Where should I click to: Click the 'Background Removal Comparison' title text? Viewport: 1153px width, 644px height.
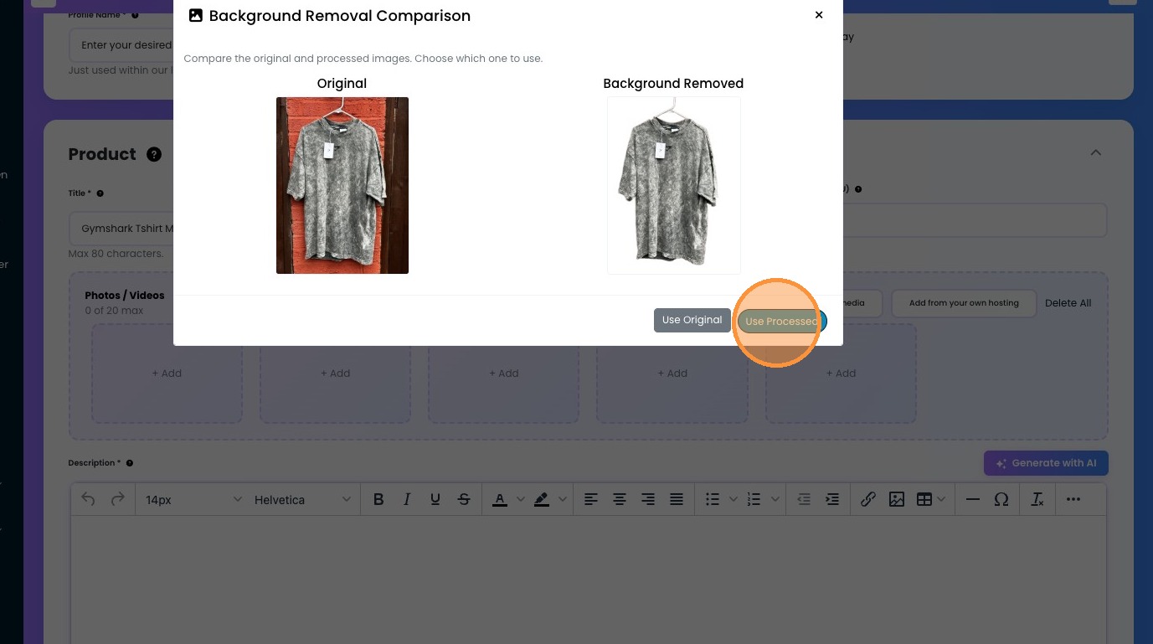pos(340,16)
